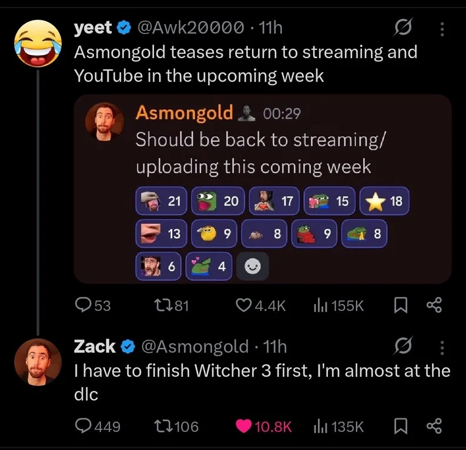Unlike Zack's reply with 10.8K likes

tap(264, 427)
